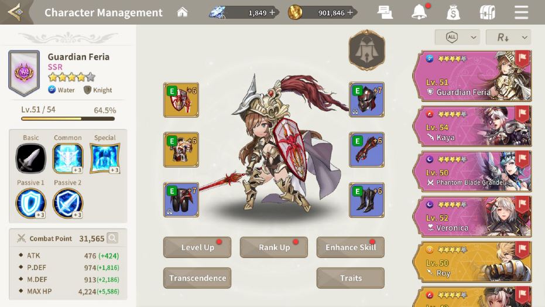
Task: Open the treasure chest inventory icon
Action: tap(487, 12)
